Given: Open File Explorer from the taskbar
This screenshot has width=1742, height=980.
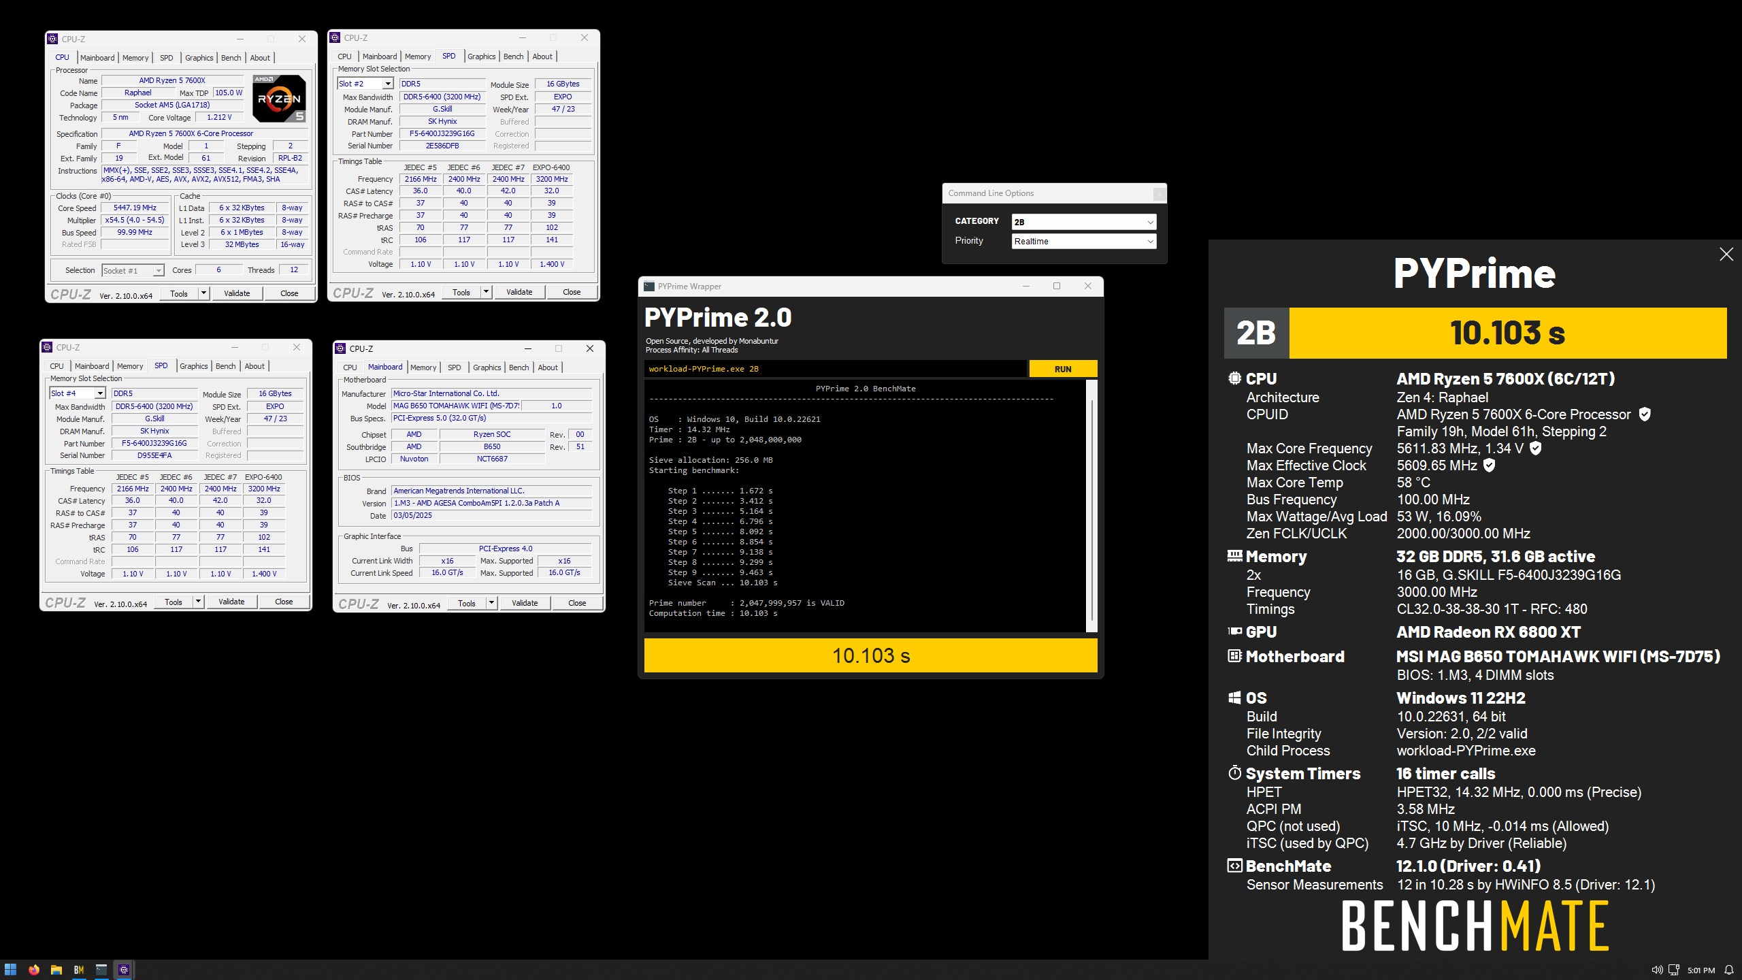Looking at the screenshot, I should click(x=56, y=970).
